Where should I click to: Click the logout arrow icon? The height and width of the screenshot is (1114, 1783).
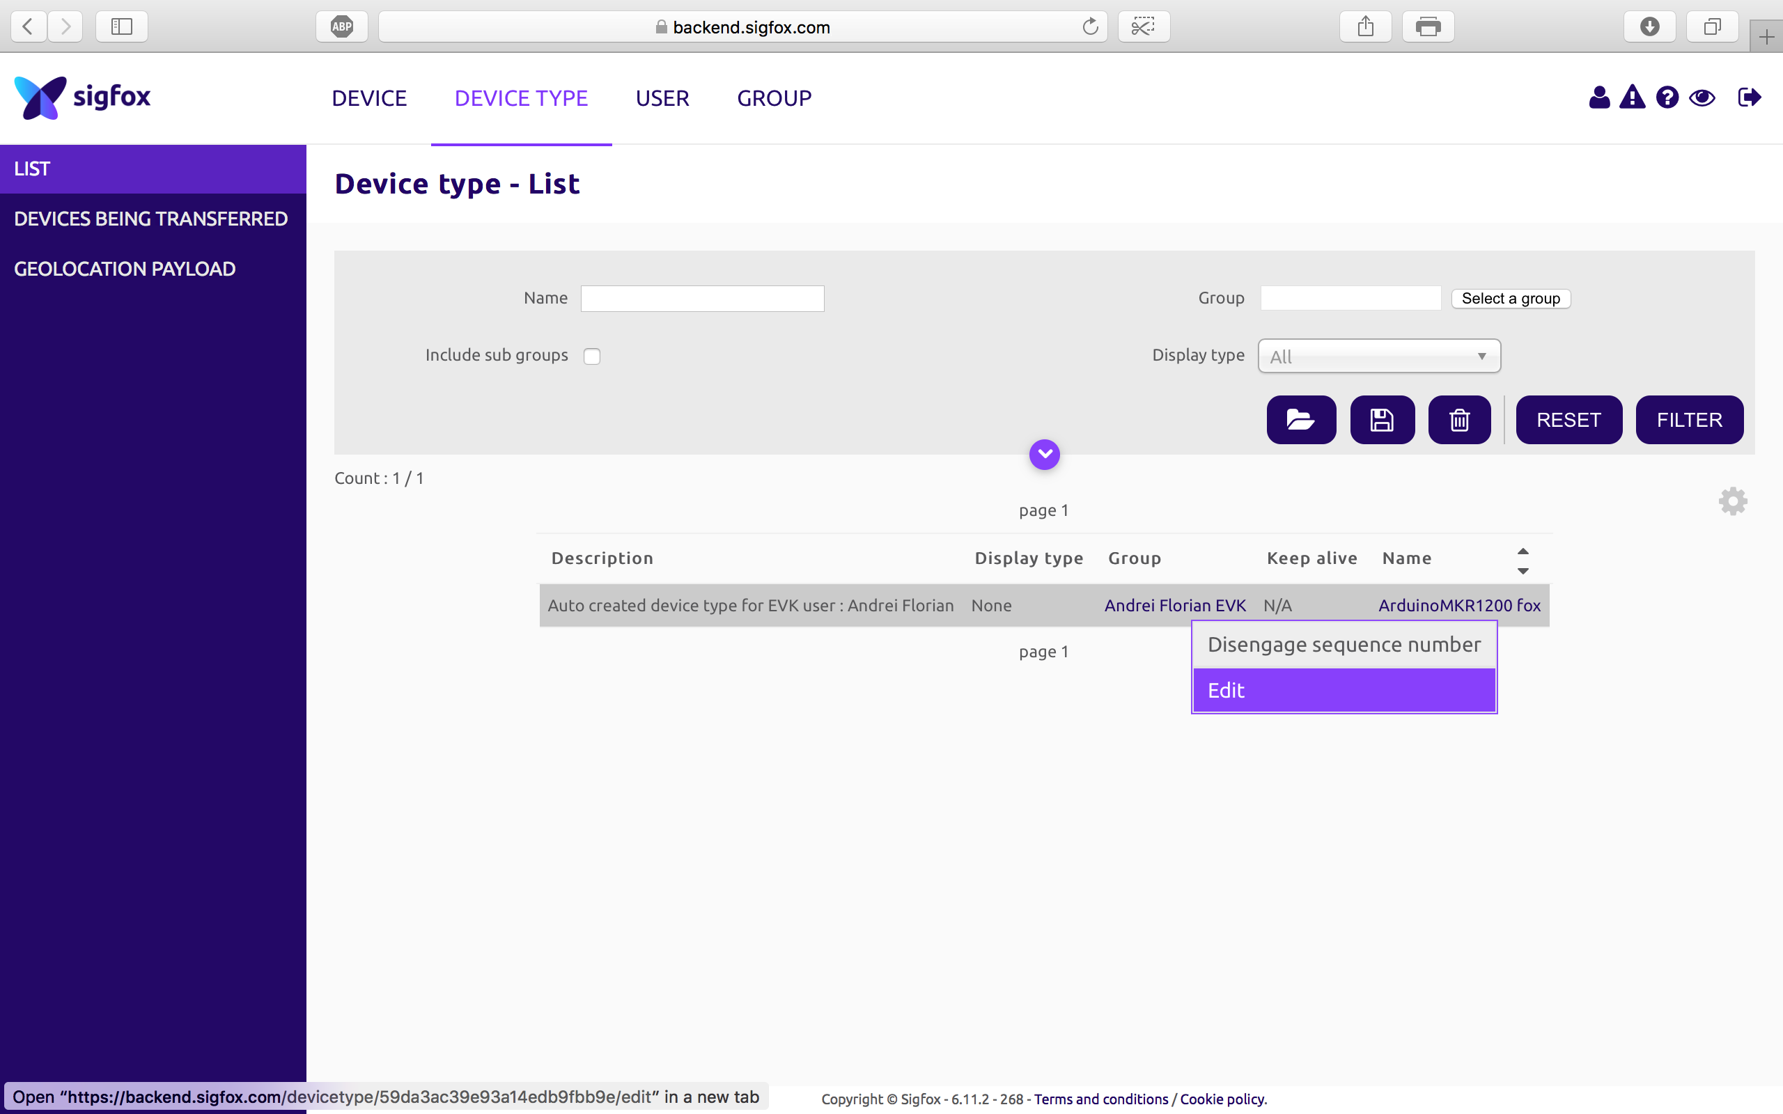coord(1749,97)
